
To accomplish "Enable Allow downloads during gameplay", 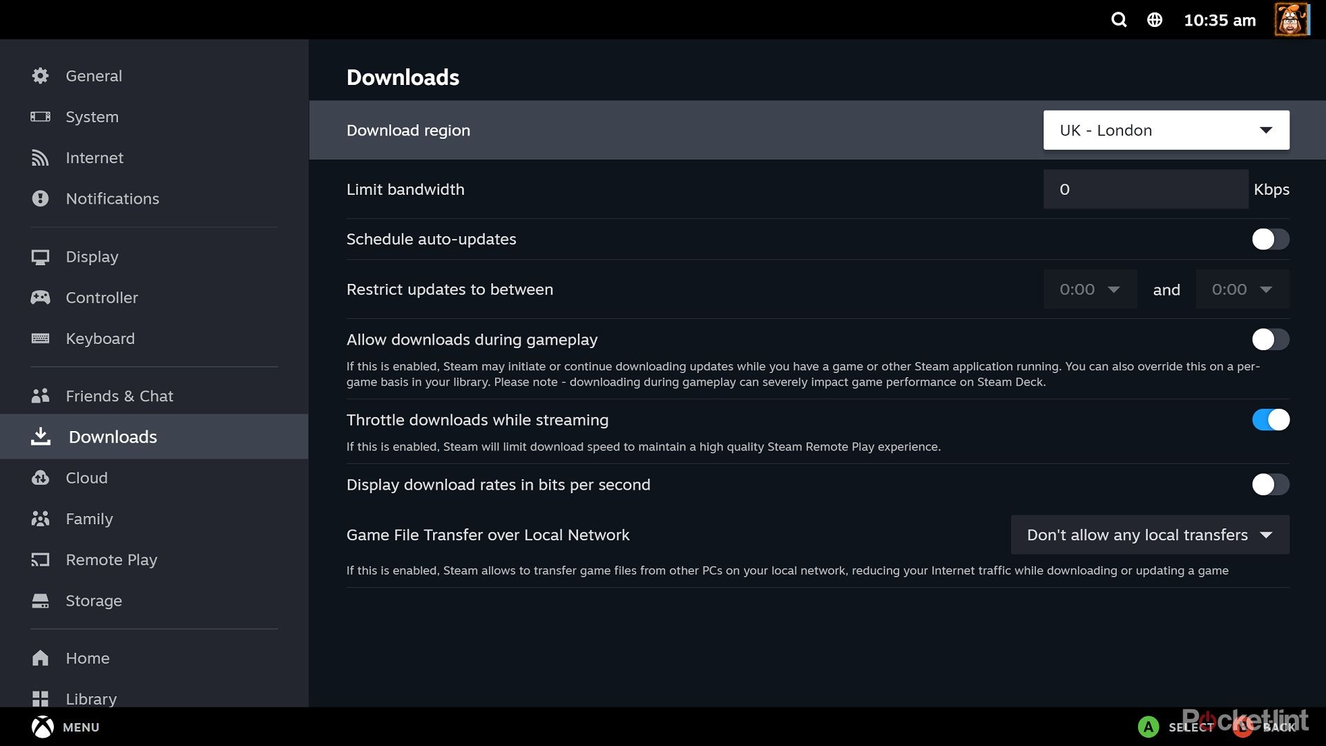I will tap(1269, 340).
